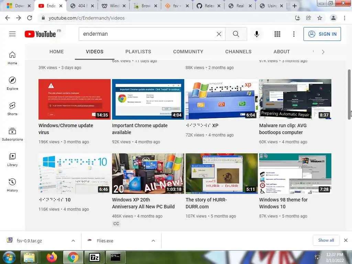Switch to PLAYLISTS tab
Viewport: 352px width, 264px height.
pyautogui.click(x=138, y=52)
